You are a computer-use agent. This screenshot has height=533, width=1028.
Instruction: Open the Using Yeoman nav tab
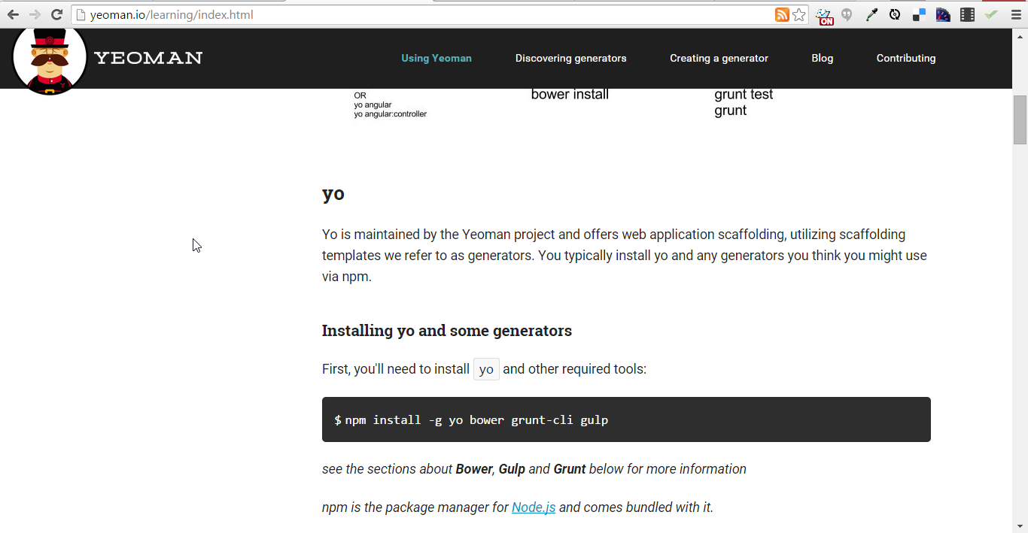point(436,58)
